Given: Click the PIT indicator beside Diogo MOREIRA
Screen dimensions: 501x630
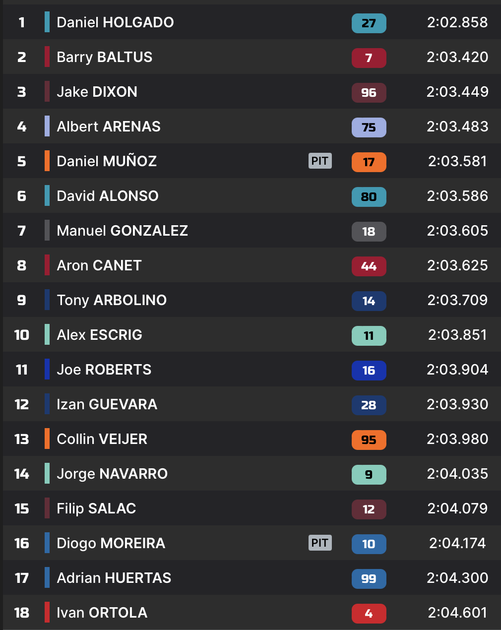Looking at the screenshot, I should coord(320,543).
